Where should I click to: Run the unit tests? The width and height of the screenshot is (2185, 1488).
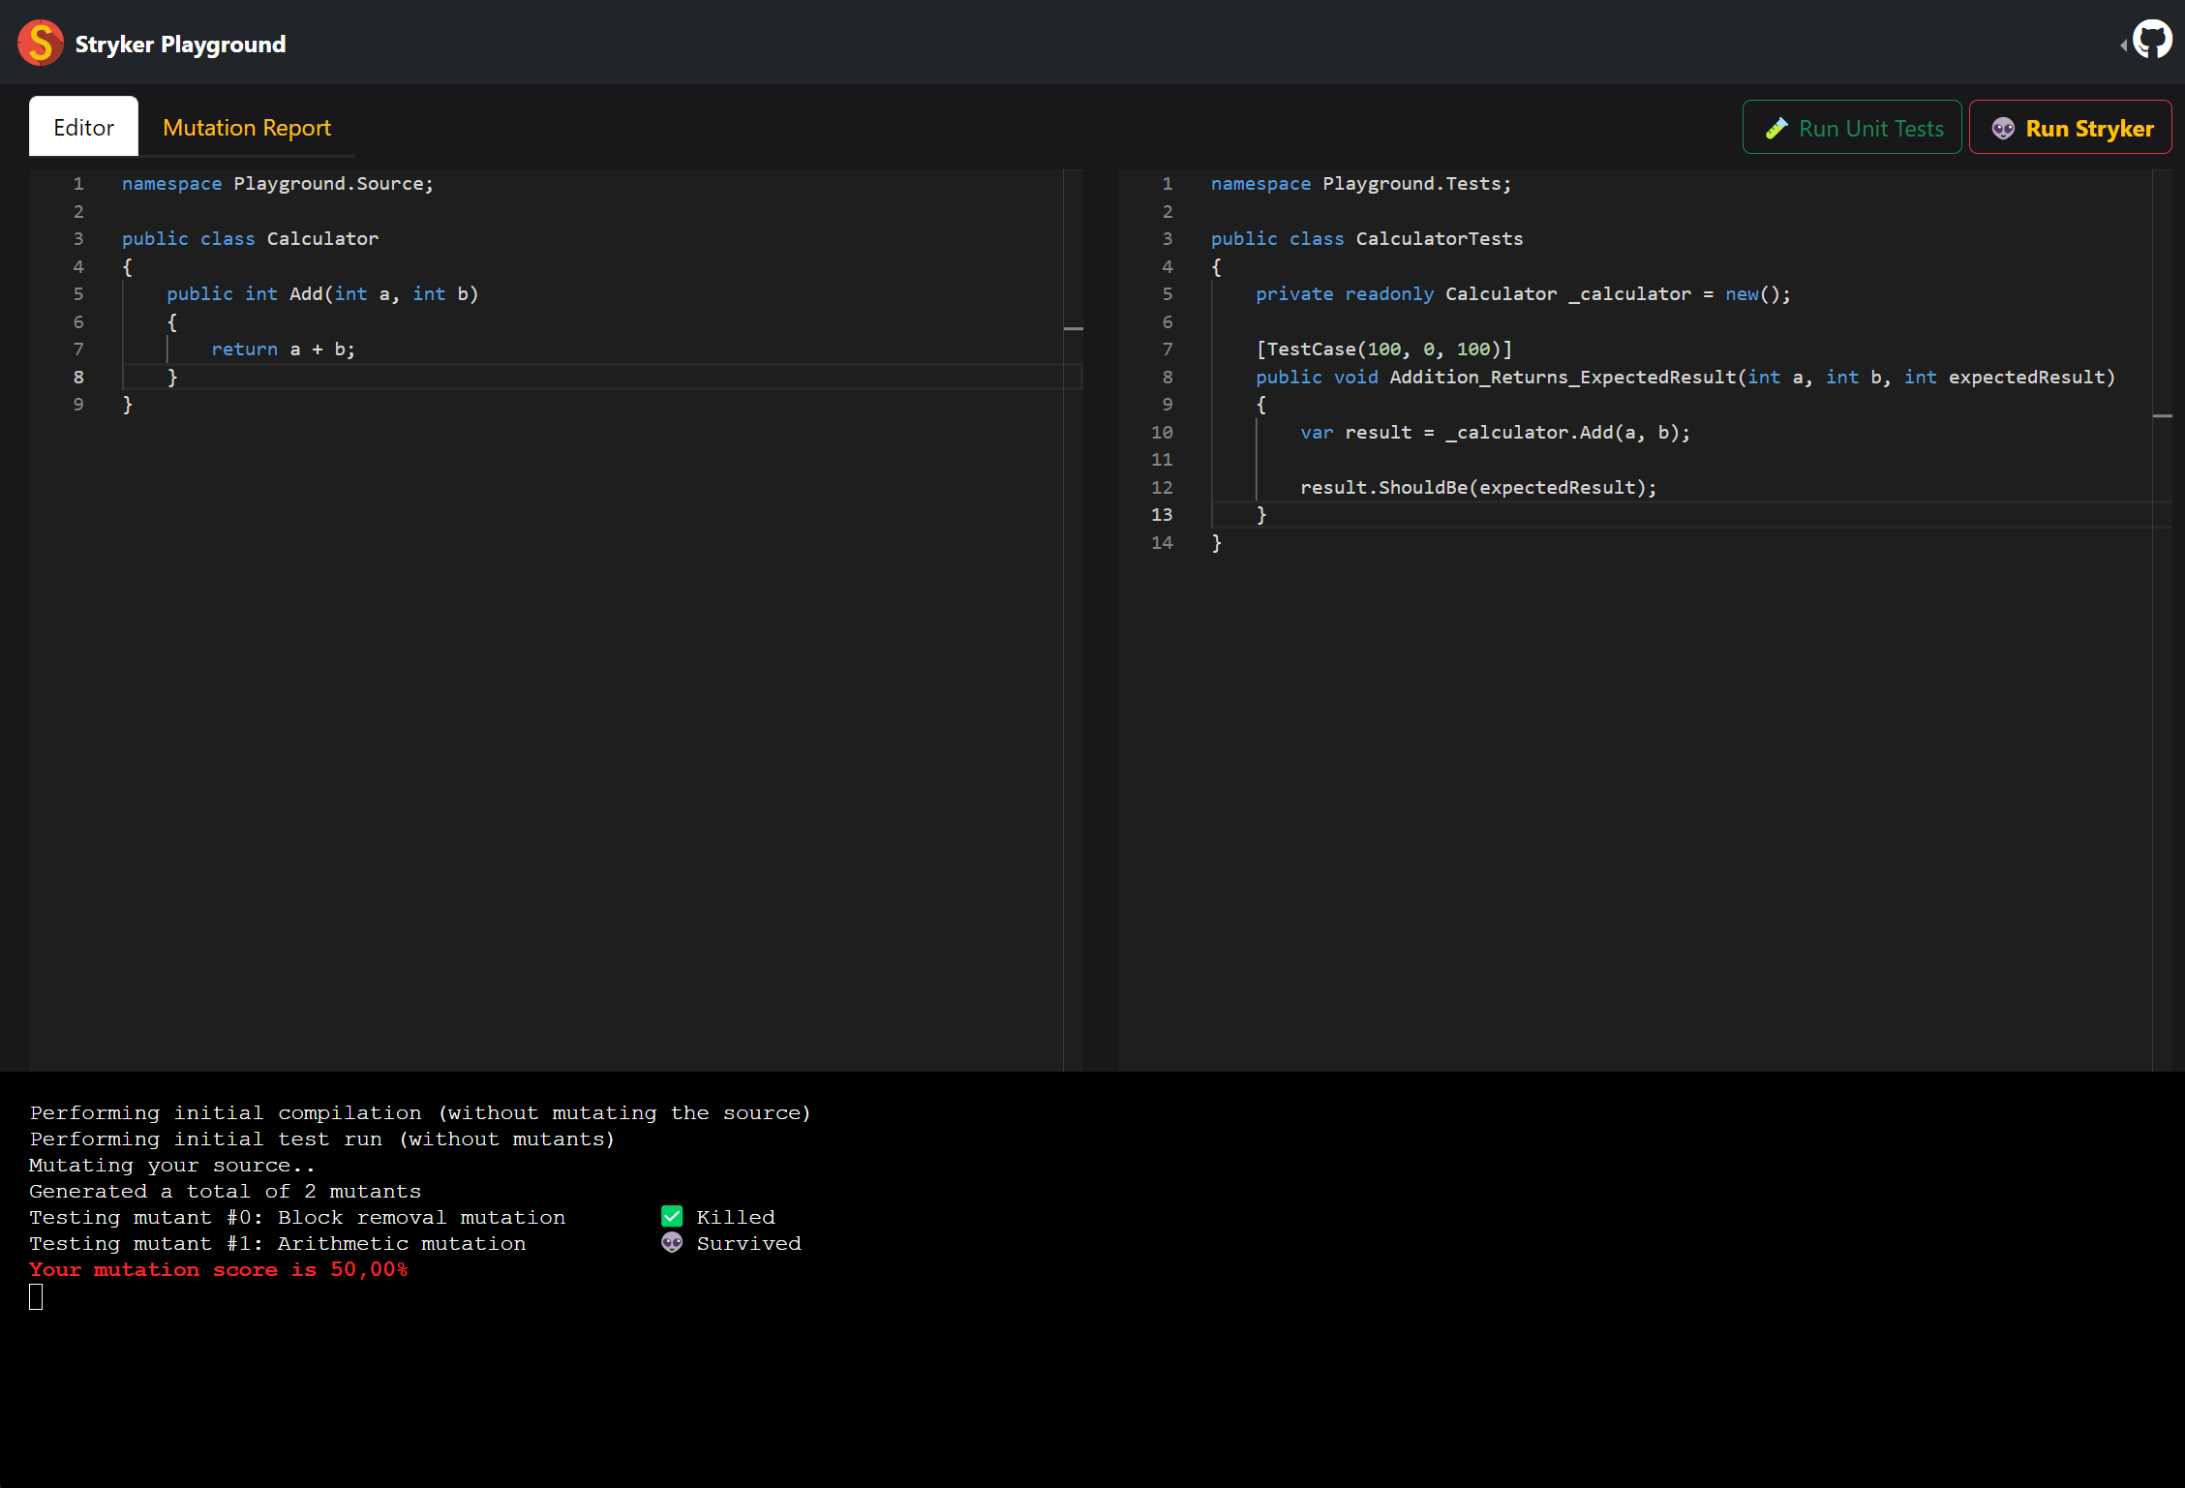pos(1852,128)
